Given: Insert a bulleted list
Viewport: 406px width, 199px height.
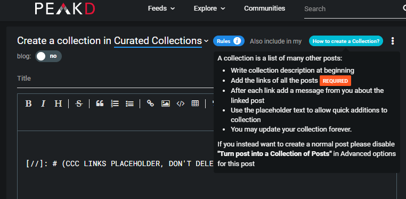Looking at the screenshot, I should coord(129,103).
